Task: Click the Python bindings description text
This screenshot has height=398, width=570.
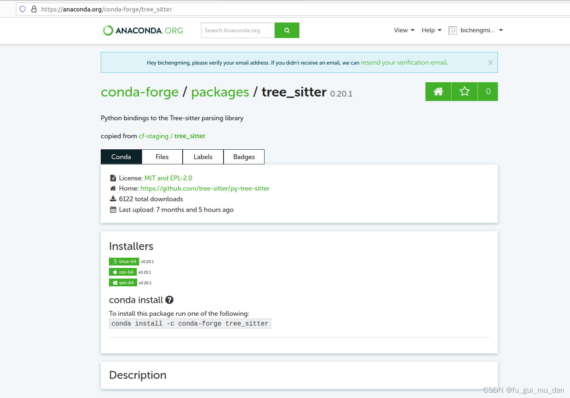Action: point(172,118)
